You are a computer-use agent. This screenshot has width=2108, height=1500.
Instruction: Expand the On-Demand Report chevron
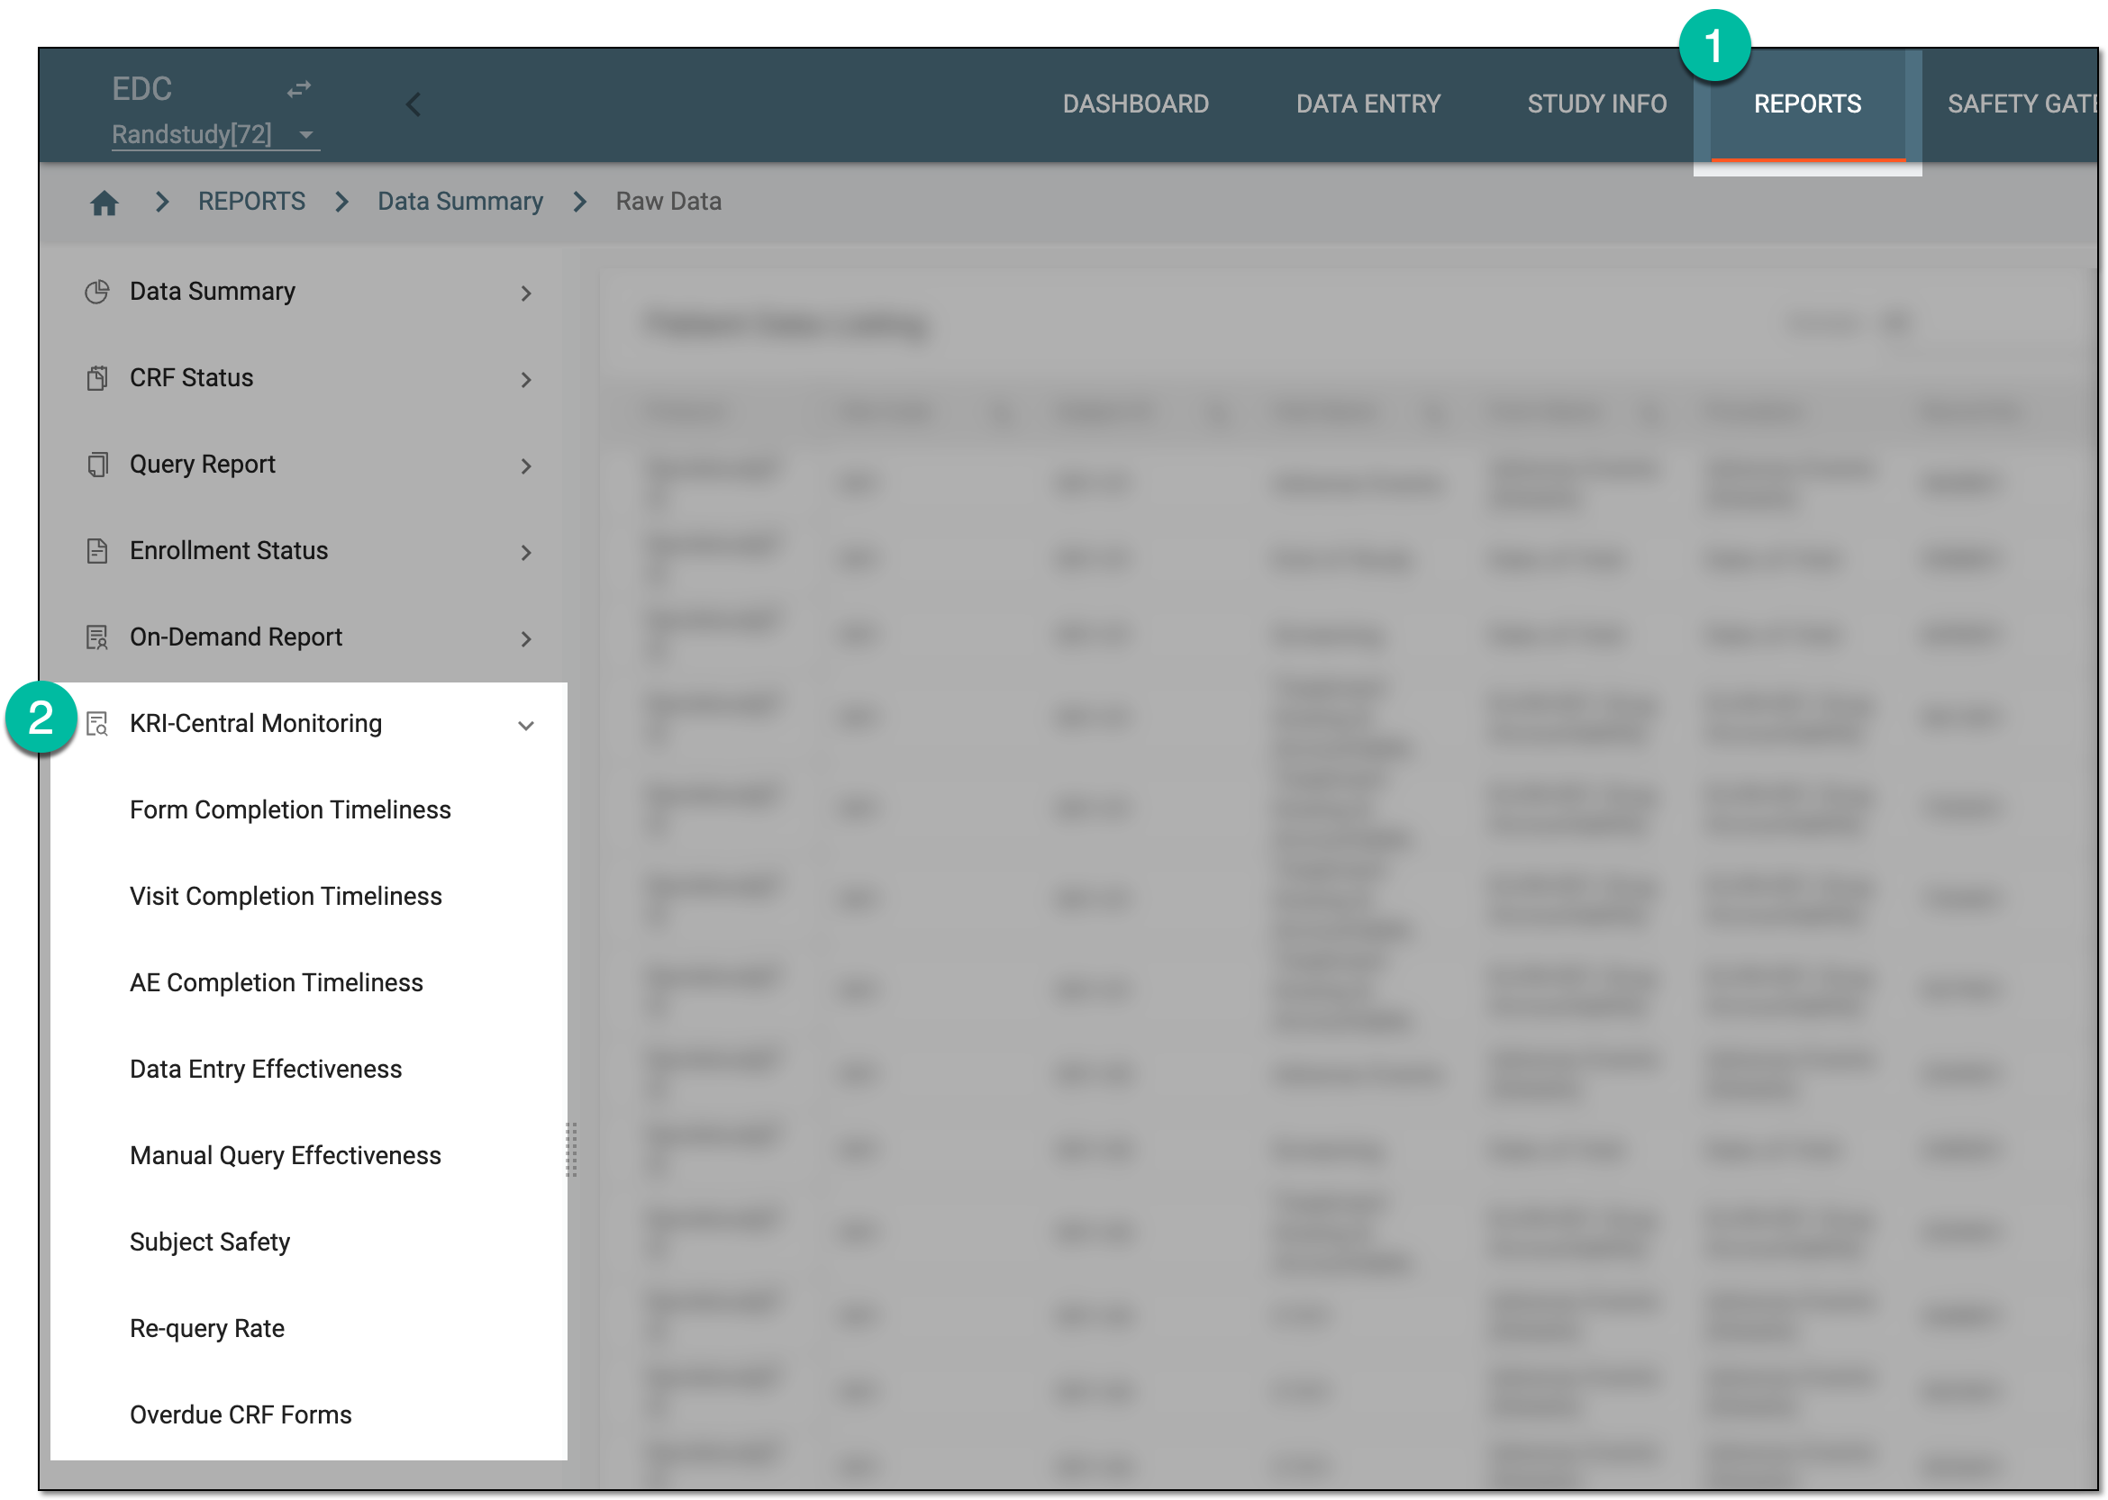[526, 639]
